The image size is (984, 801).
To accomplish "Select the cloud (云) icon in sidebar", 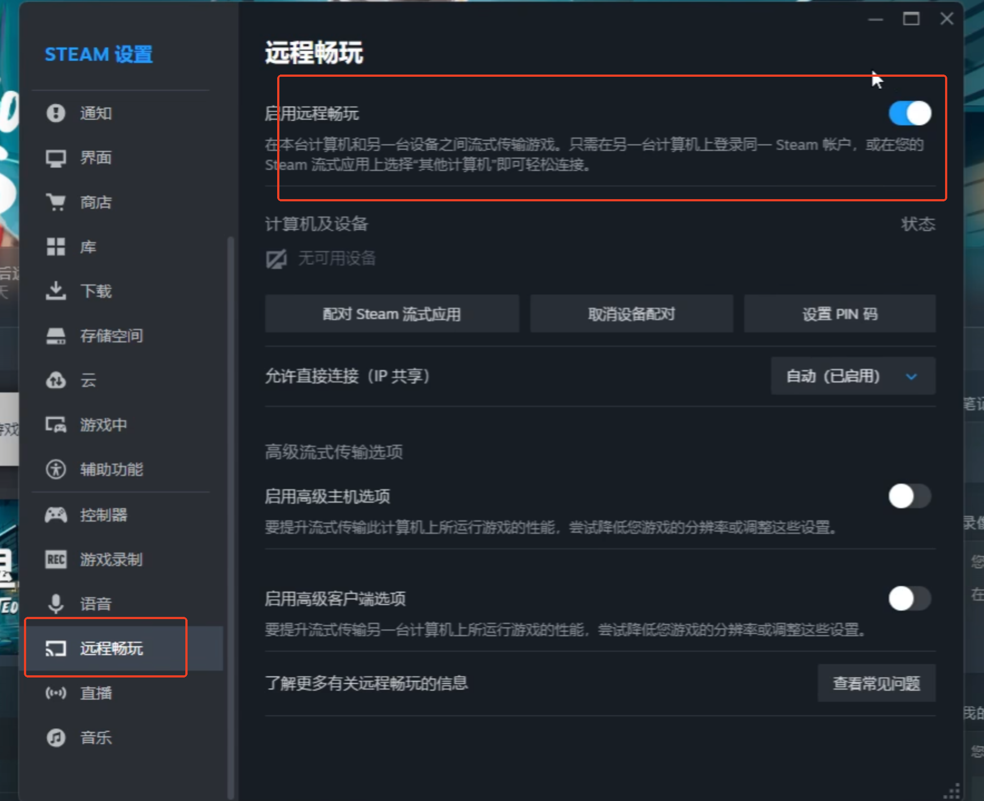I will click(x=56, y=380).
